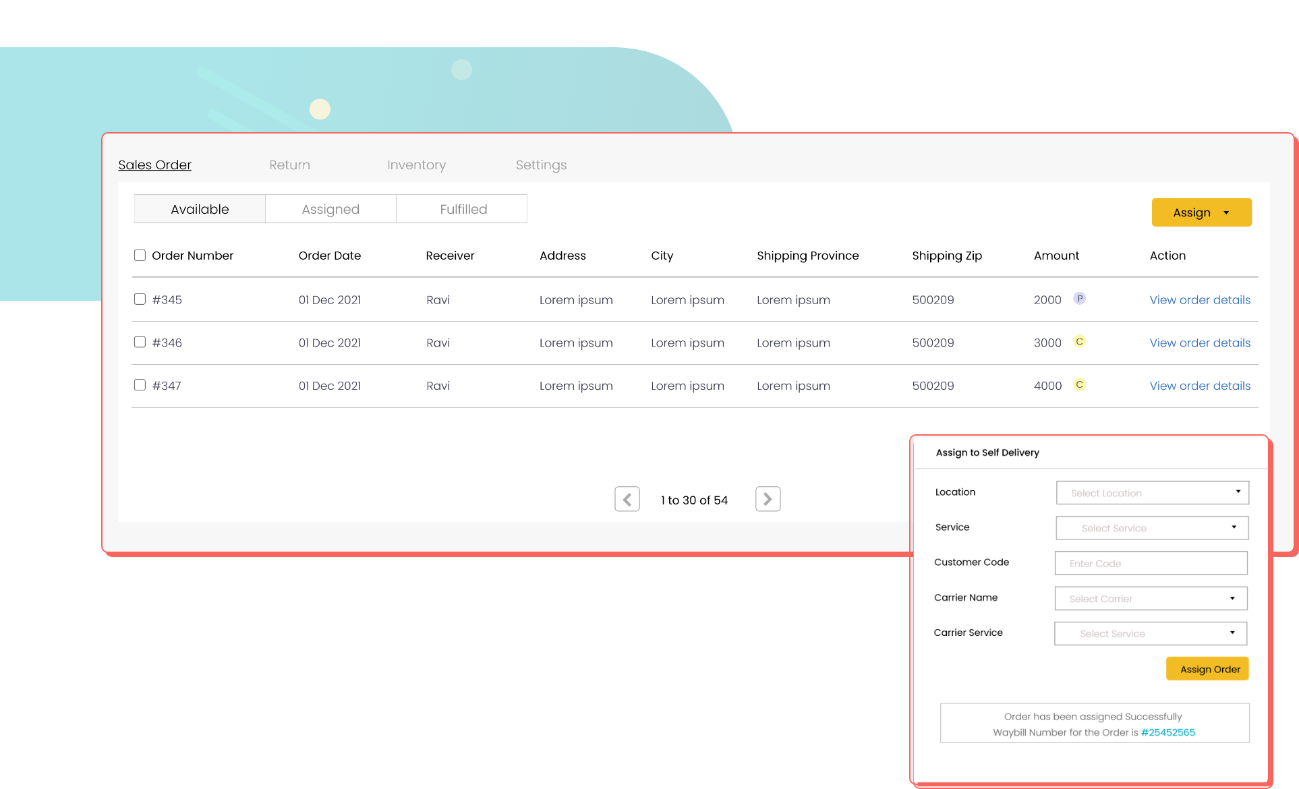Click the C badge beside amount 3000
The image size is (1299, 789).
(1080, 341)
